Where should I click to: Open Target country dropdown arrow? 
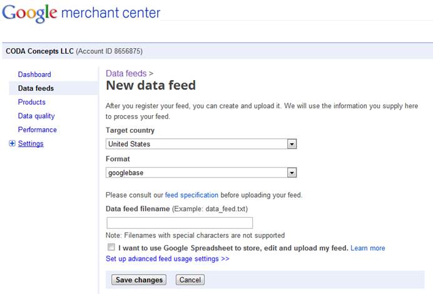292,144
